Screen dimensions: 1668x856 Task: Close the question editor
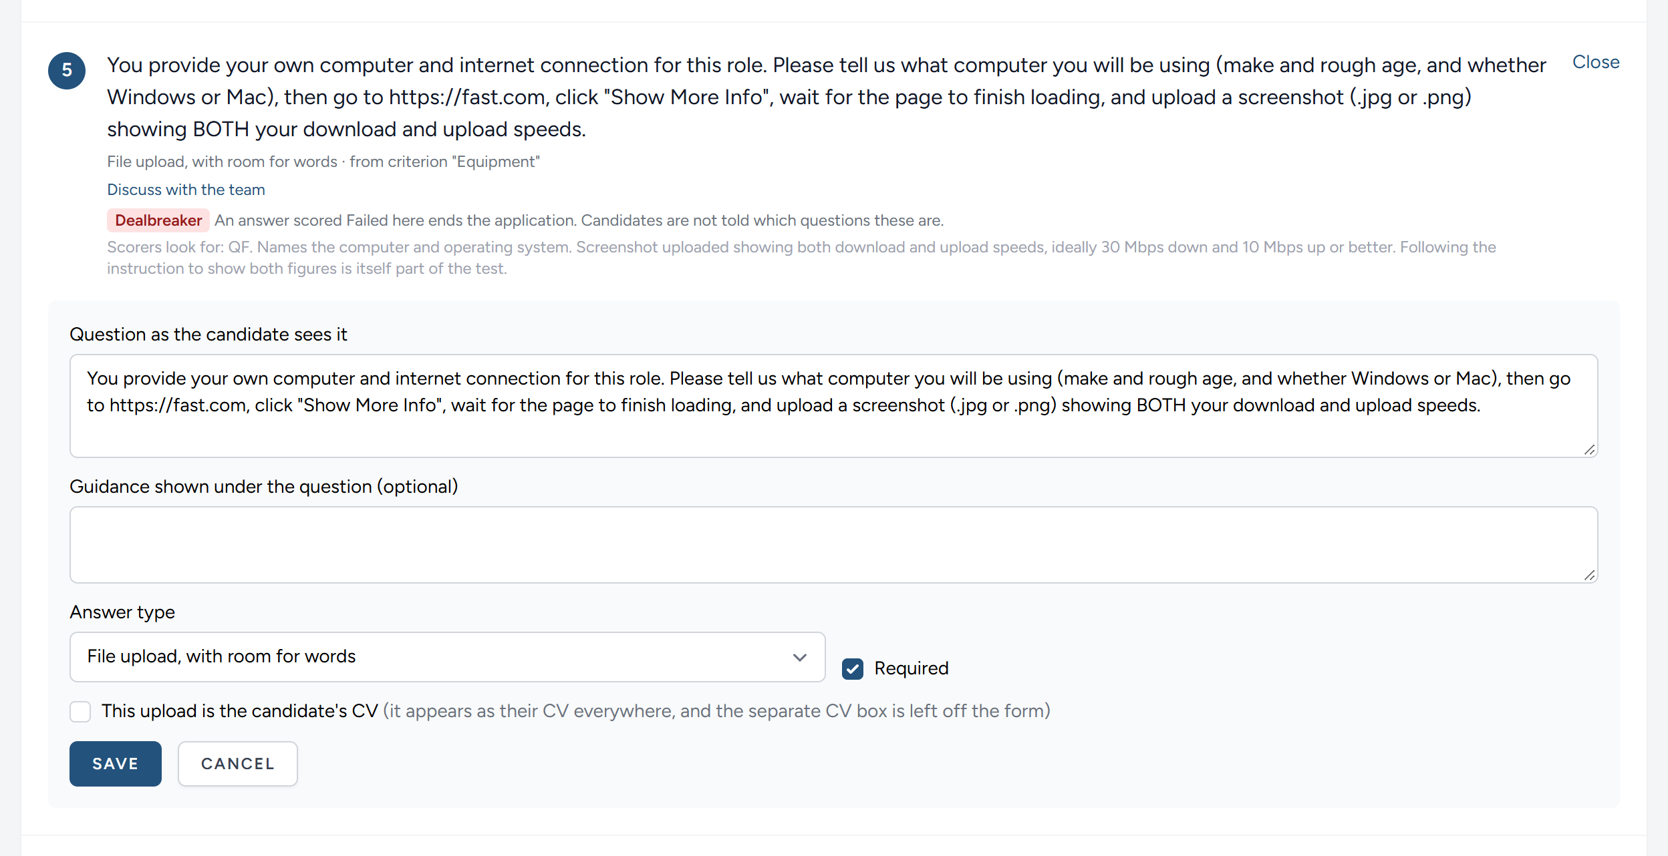coord(1596,62)
